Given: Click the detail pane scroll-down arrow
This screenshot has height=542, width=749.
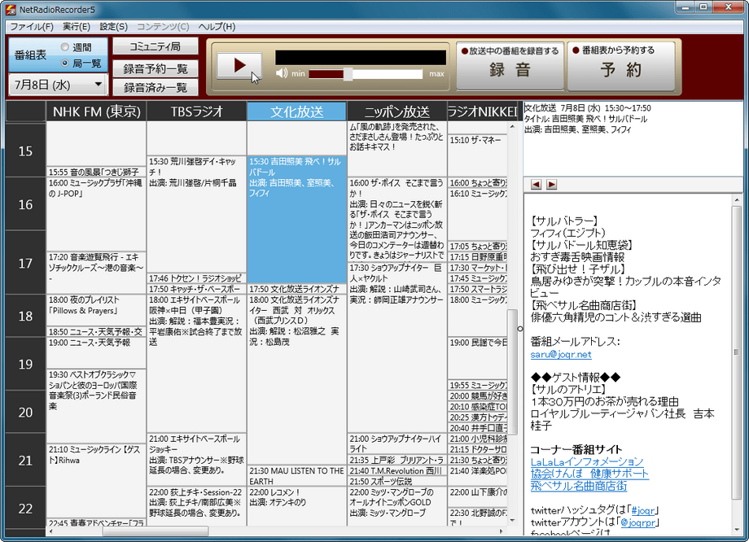Looking at the screenshot, I should point(736,530).
